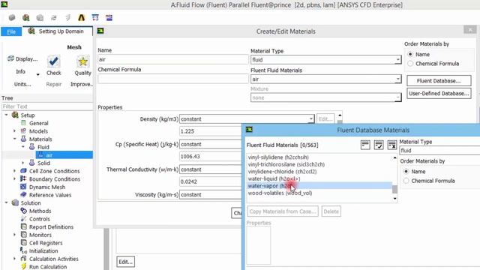480x270 pixels.
Task: Click the Calculation Activities icon
Action: [23, 258]
